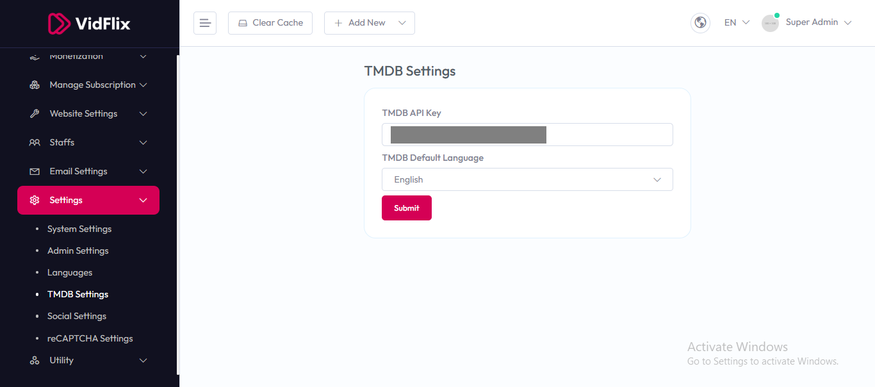The width and height of the screenshot is (875, 387).
Task: Click the VidFlix logo icon
Action: tap(59, 24)
